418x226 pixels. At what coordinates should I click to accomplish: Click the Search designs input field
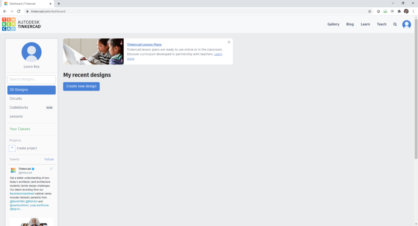pyautogui.click(x=31, y=79)
